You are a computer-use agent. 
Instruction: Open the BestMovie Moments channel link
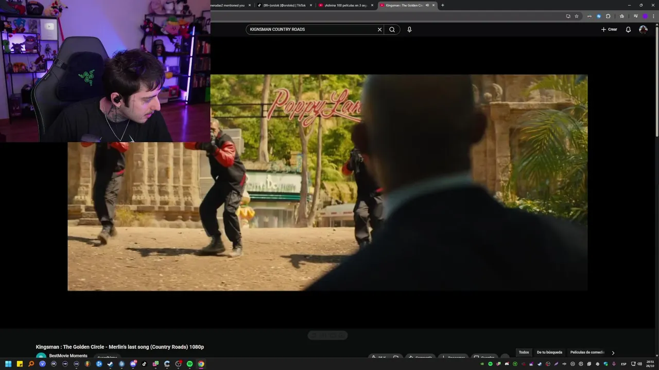[x=68, y=356]
